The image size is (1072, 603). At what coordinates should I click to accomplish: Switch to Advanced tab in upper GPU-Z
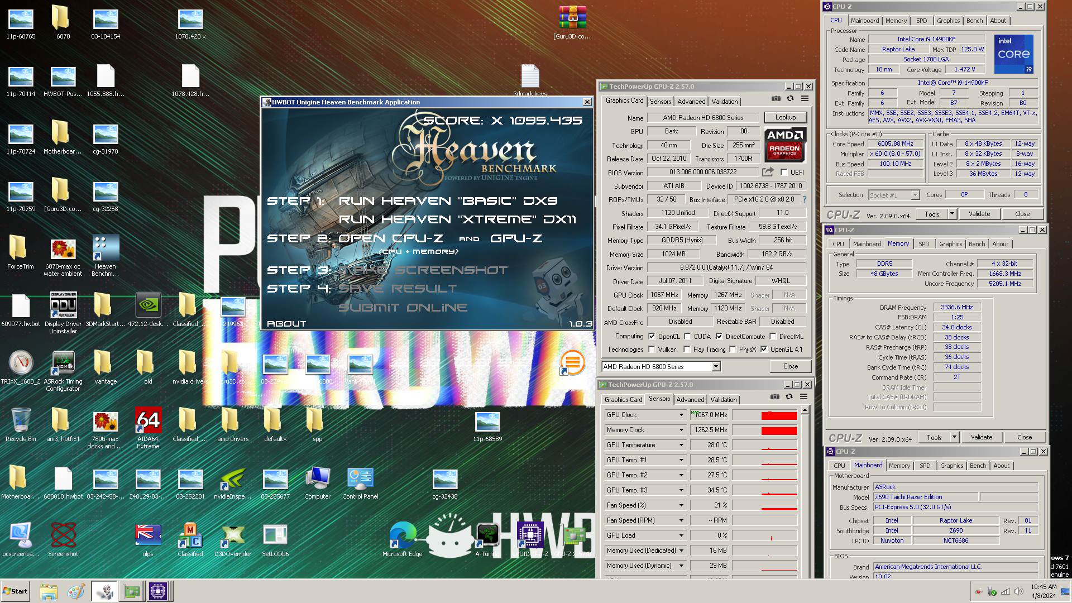691,102
